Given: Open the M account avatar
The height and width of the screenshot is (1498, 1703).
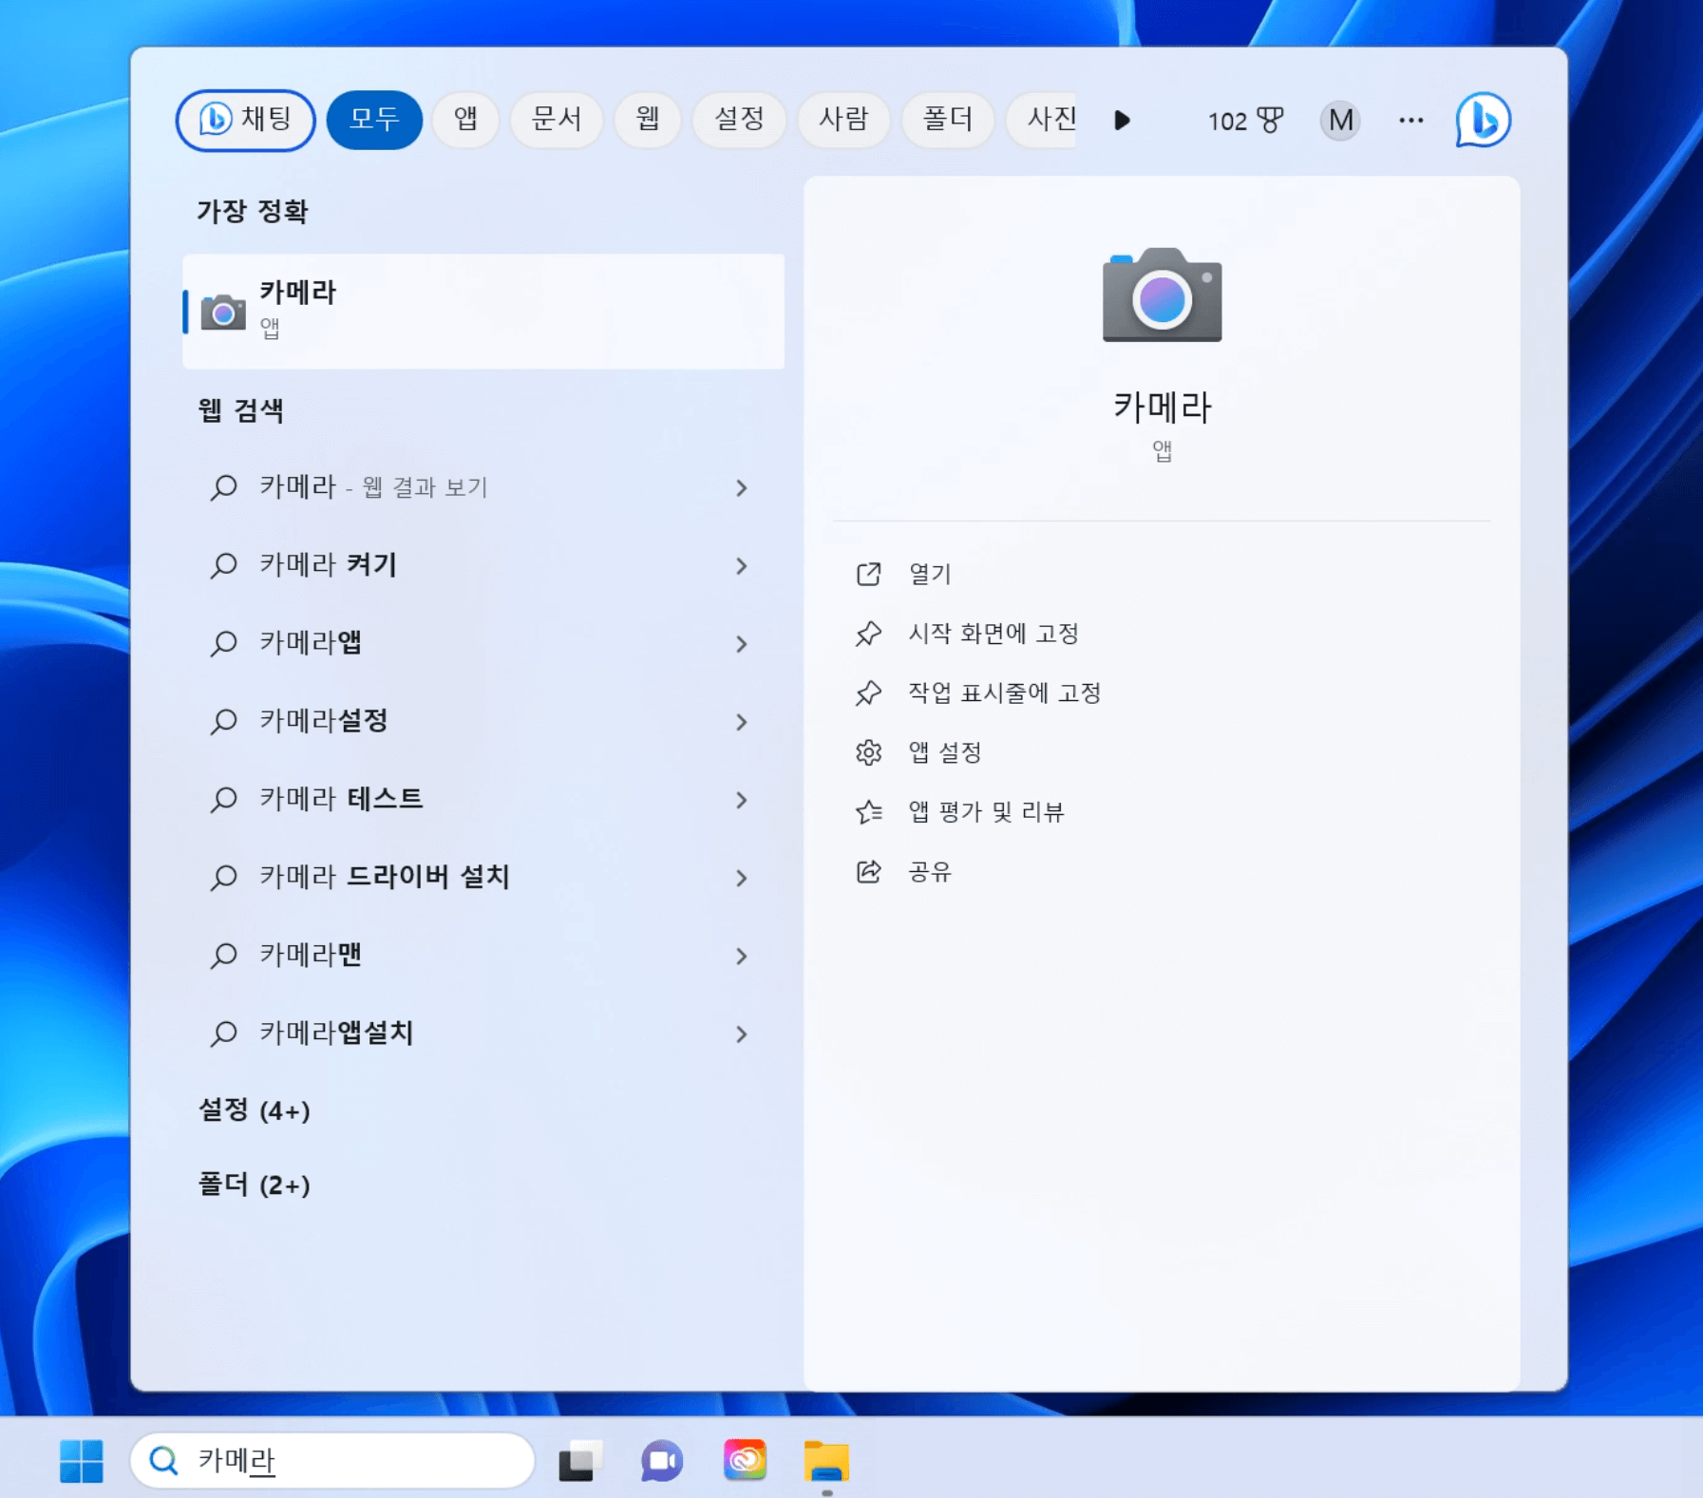Looking at the screenshot, I should point(1339,121).
